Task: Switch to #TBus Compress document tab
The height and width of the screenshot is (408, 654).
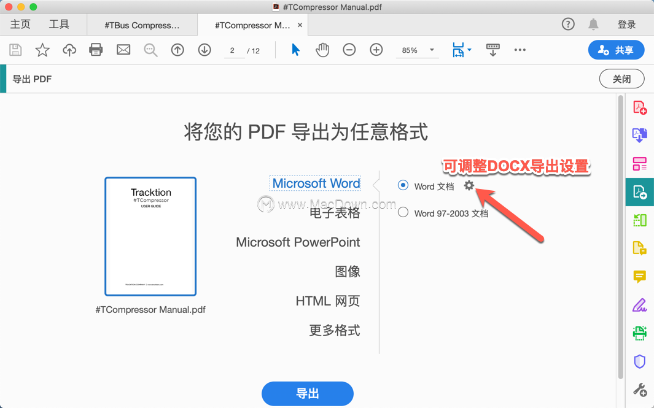Action: point(142,25)
